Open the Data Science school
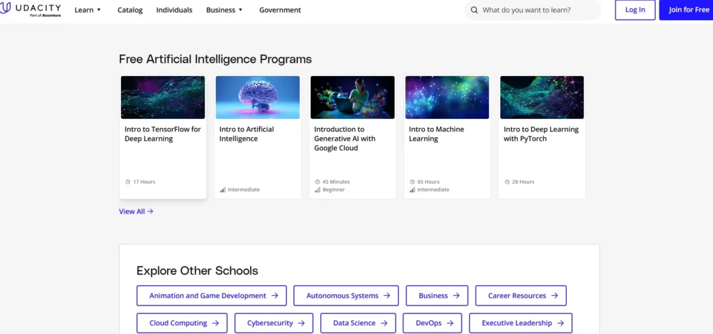Viewport: 713px width, 334px height. pyautogui.click(x=359, y=323)
